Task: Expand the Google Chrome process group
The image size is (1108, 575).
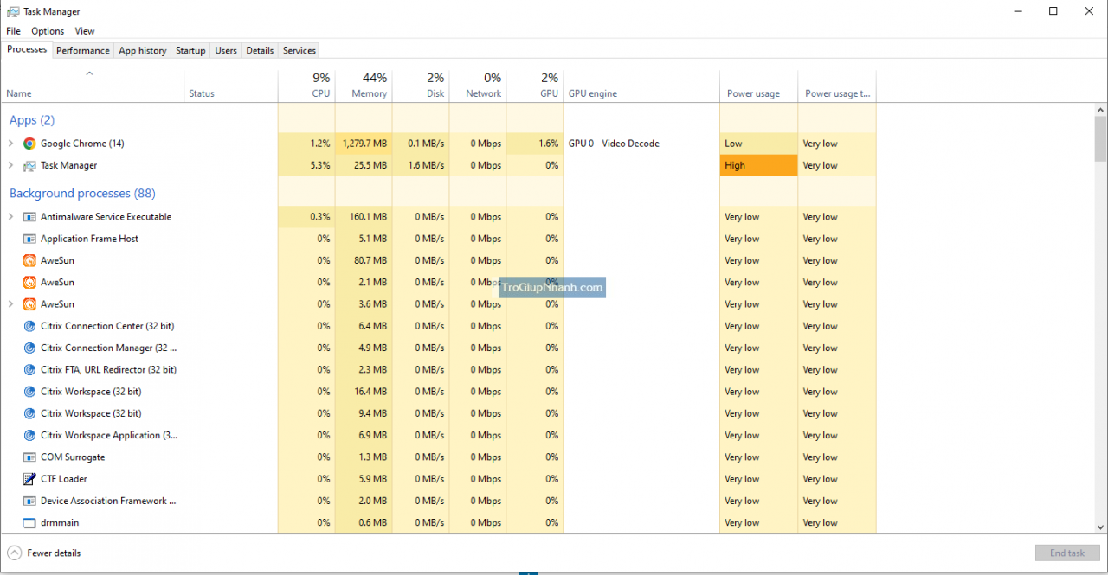Action: tap(10, 143)
